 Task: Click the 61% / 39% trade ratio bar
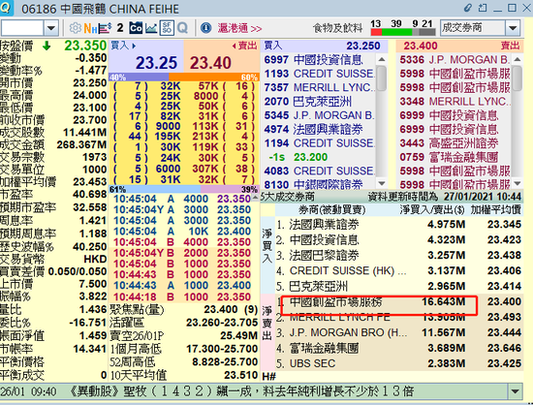point(184,189)
